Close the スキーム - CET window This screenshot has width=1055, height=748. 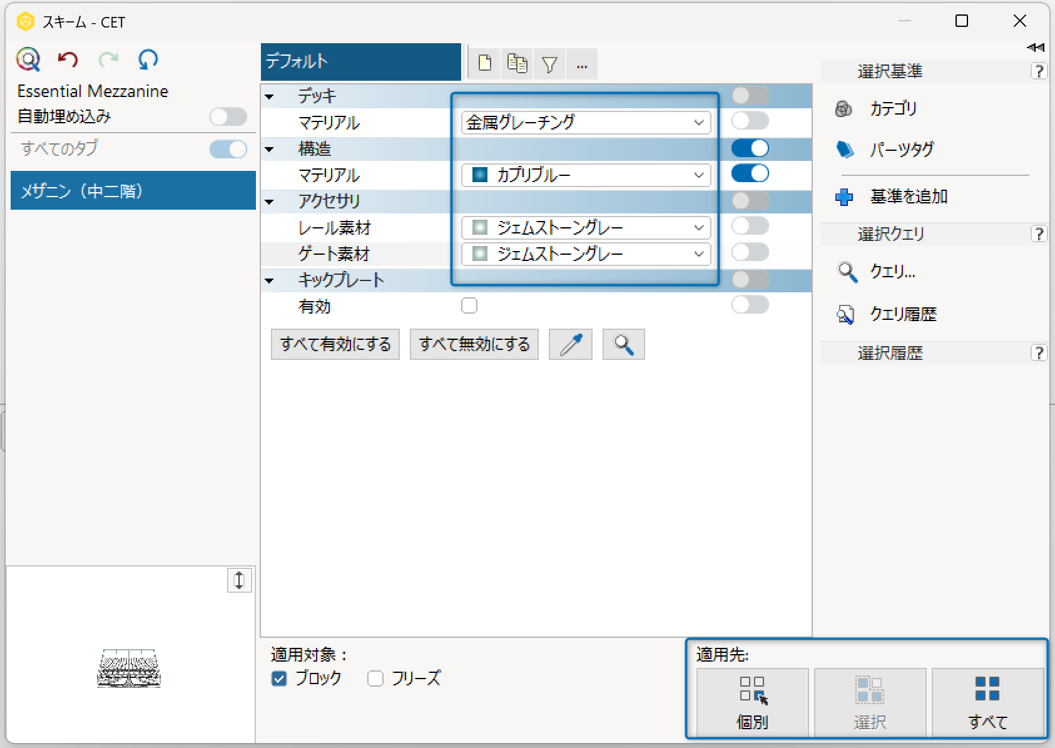click(x=1020, y=21)
